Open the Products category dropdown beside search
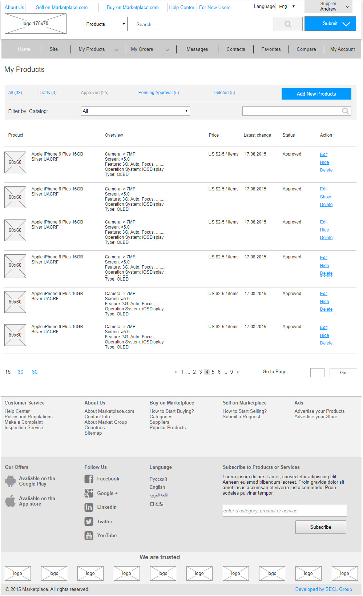This screenshot has width=363, height=596. pyautogui.click(x=106, y=24)
